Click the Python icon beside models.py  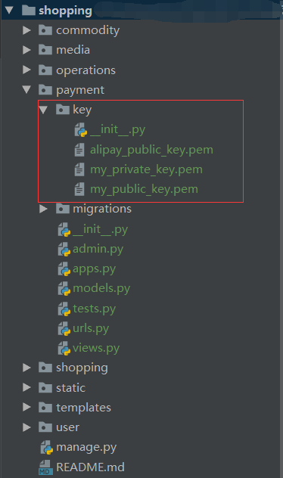[64, 288]
